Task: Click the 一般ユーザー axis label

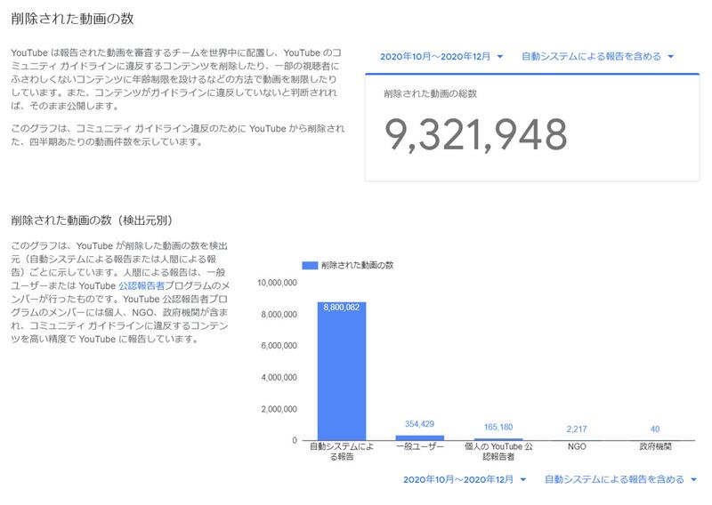Action: pyautogui.click(x=419, y=446)
